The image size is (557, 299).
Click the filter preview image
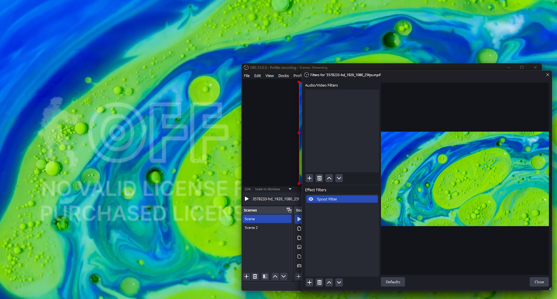464,179
